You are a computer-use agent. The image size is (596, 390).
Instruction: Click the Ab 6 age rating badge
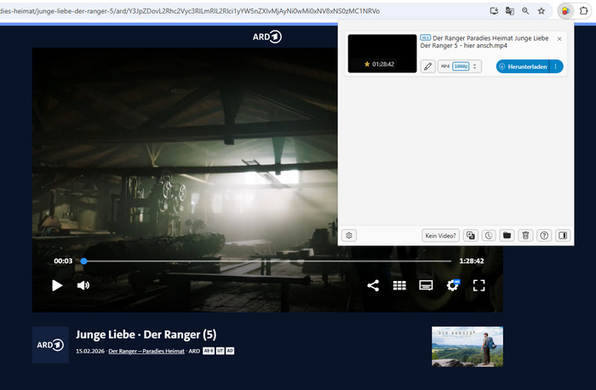[x=209, y=351]
